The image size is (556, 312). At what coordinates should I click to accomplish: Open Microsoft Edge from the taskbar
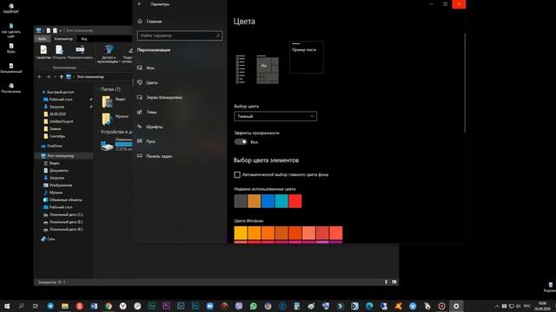(x=369, y=306)
